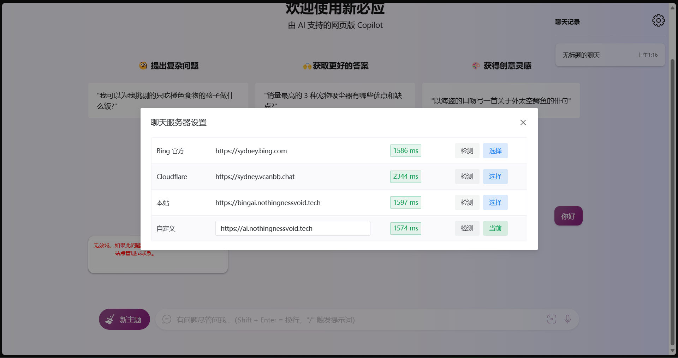Click 检测 for the Cloudflare server

pos(466,177)
